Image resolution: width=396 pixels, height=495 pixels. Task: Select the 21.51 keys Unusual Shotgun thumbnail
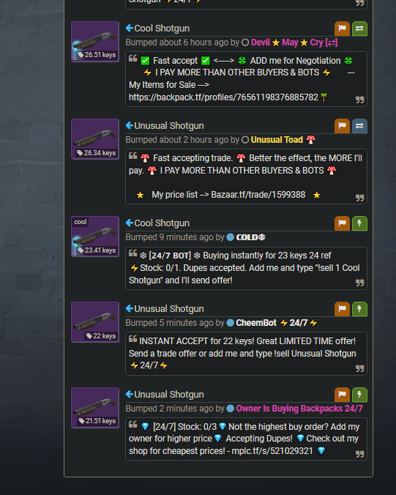click(95, 408)
